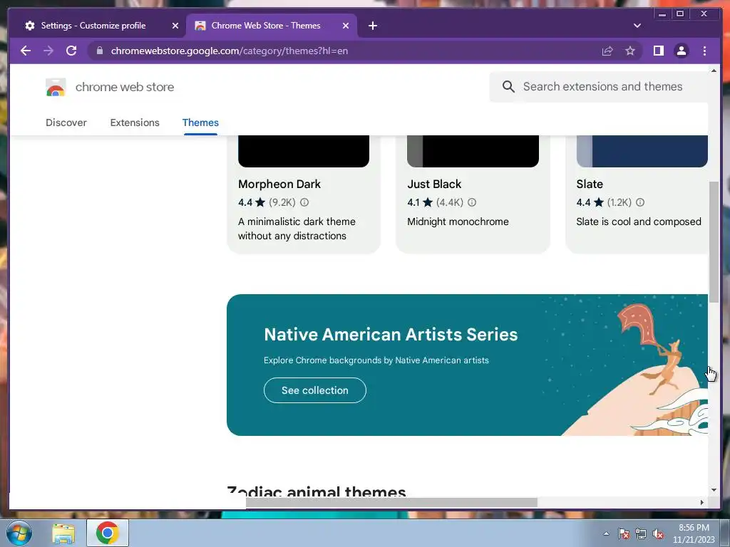Click the Native American Artists Series heading
The image size is (730, 547).
[x=391, y=335]
